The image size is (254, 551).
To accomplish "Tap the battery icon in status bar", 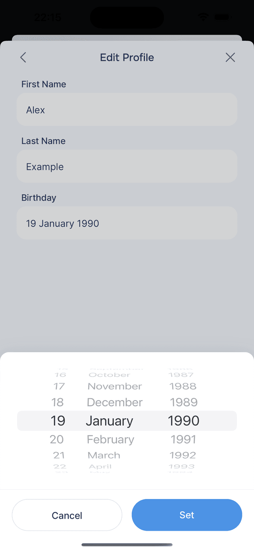I will pyautogui.click(x=222, y=17).
